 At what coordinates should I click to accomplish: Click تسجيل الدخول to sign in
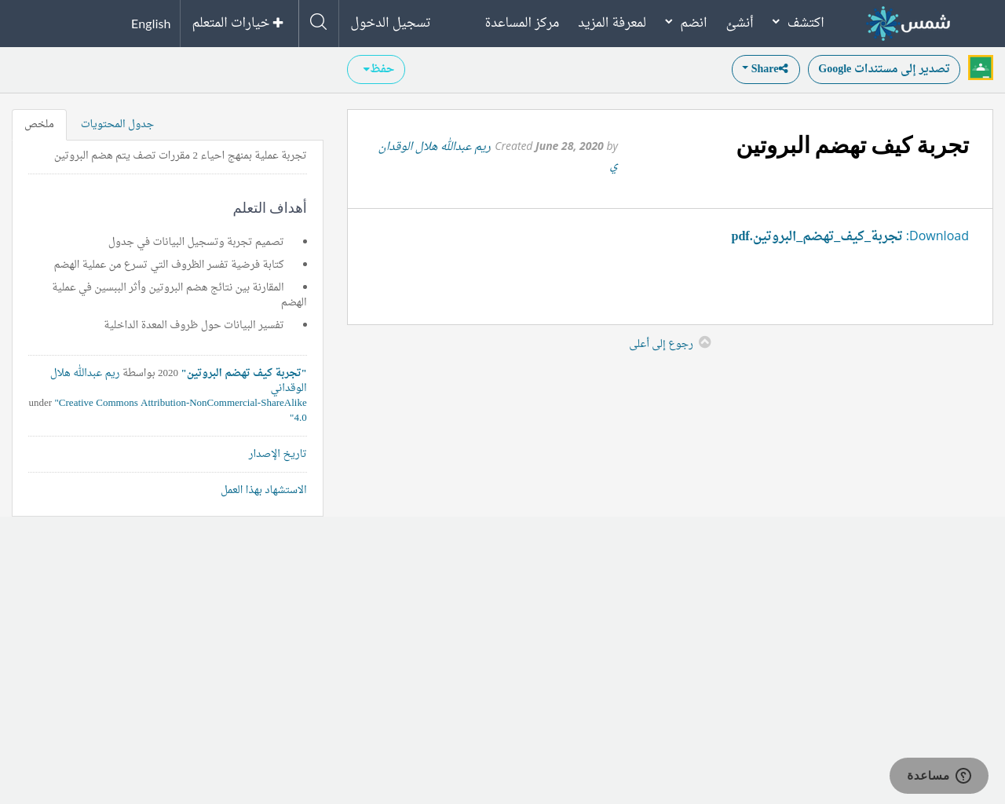tap(391, 22)
